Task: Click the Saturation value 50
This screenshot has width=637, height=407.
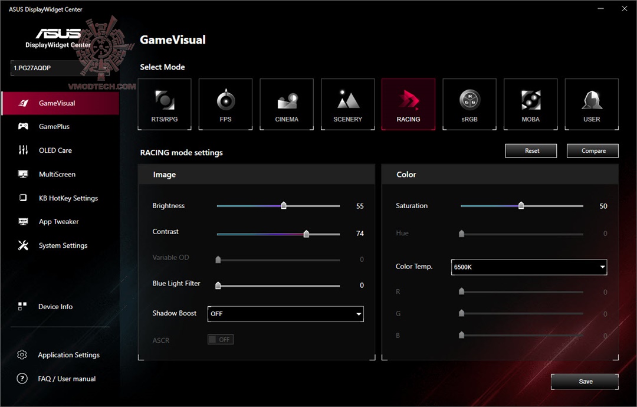Action: [x=603, y=206]
